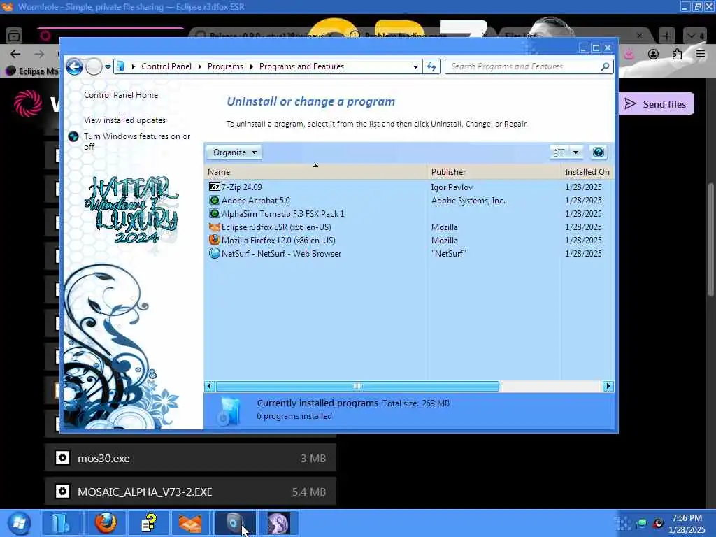Screen dimensions: 716x537
Task: Open MOSAIC_ALPHA_V73-2.EXE file row in Wormhole
Action: 190,492
